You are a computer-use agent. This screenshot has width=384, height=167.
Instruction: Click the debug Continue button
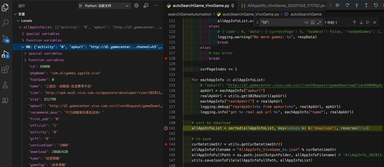coord(338,5)
